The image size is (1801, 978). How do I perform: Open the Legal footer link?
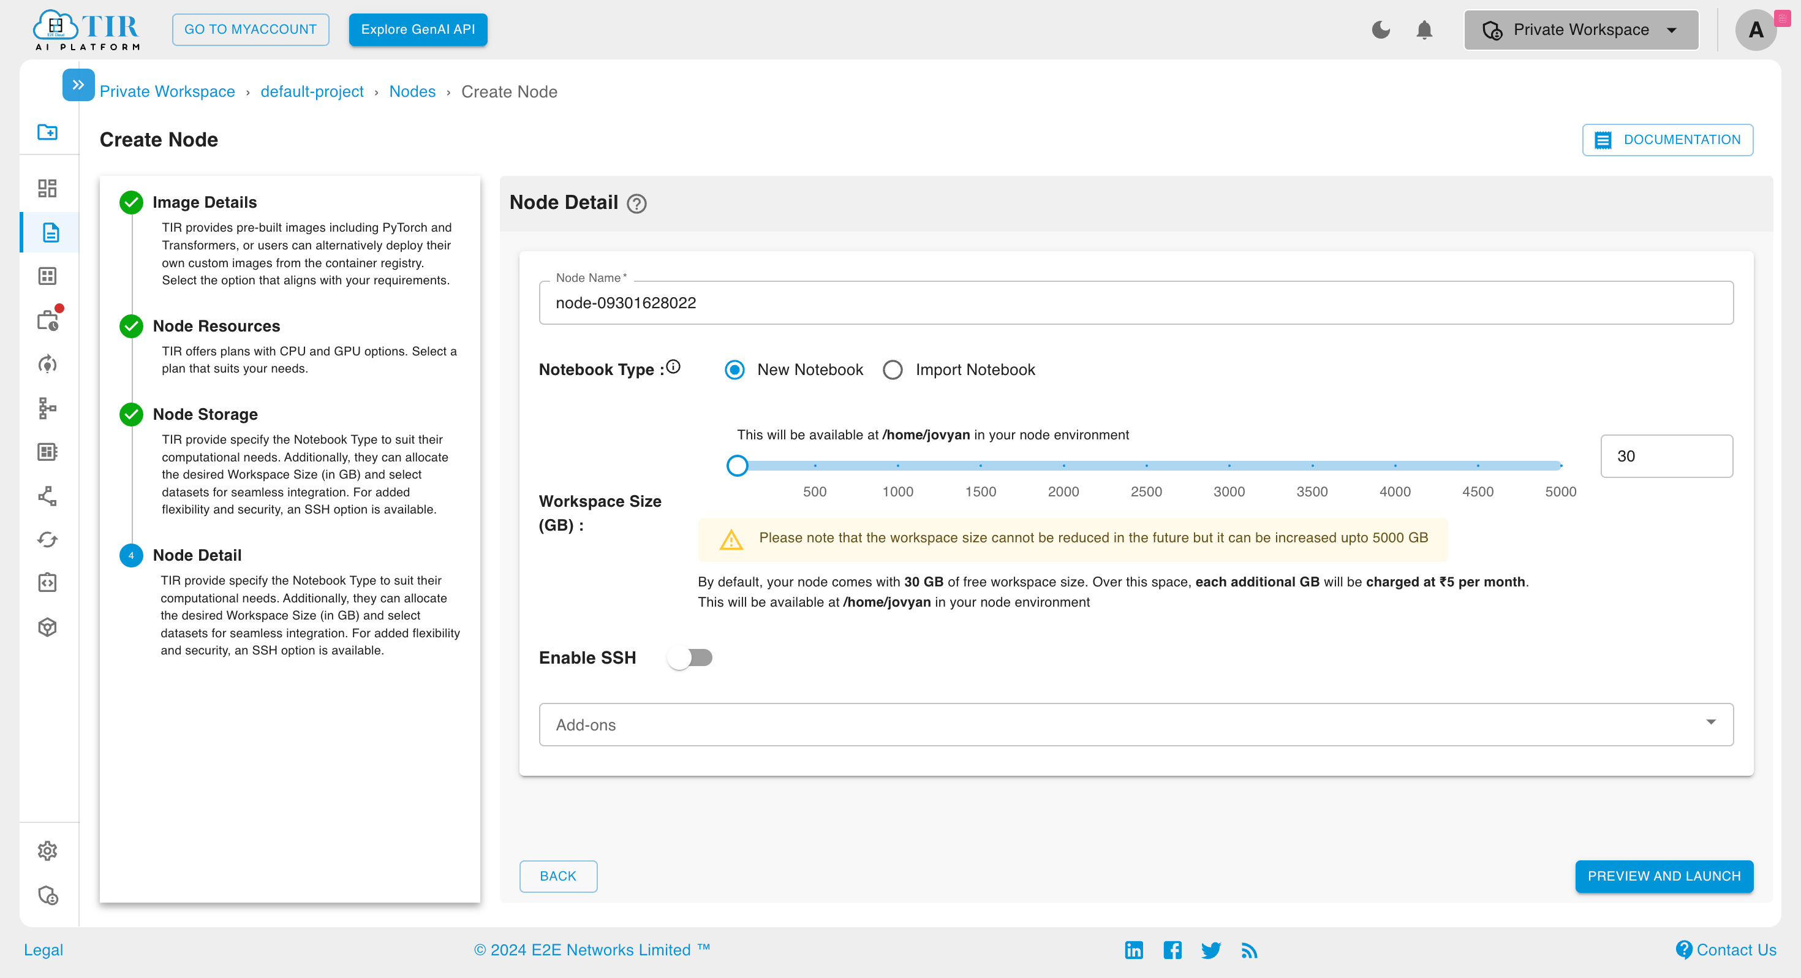(43, 949)
